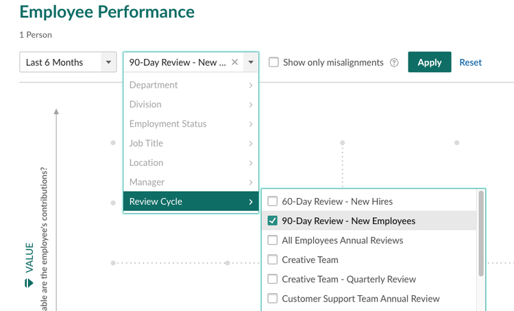Tick the Creative Team - Quarterly Review checkbox
Viewport: 514px width, 311px height.
pyautogui.click(x=272, y=279)
